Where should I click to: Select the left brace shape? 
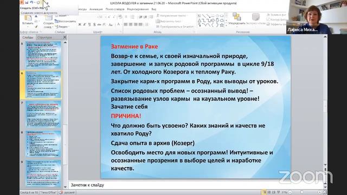213,25
